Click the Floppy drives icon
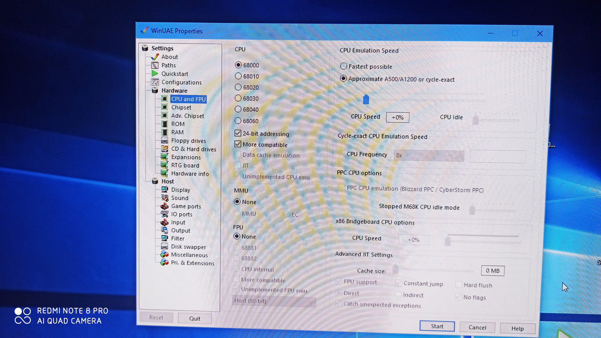 164,140
